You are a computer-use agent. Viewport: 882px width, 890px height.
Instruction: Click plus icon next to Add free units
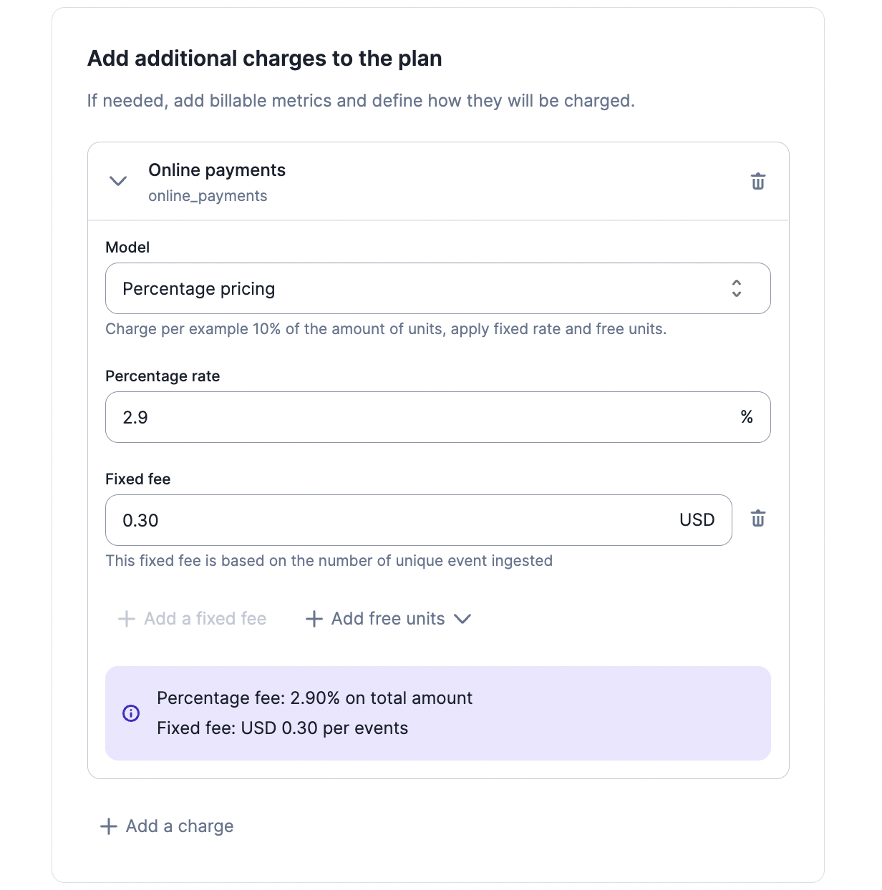(314, 619)
